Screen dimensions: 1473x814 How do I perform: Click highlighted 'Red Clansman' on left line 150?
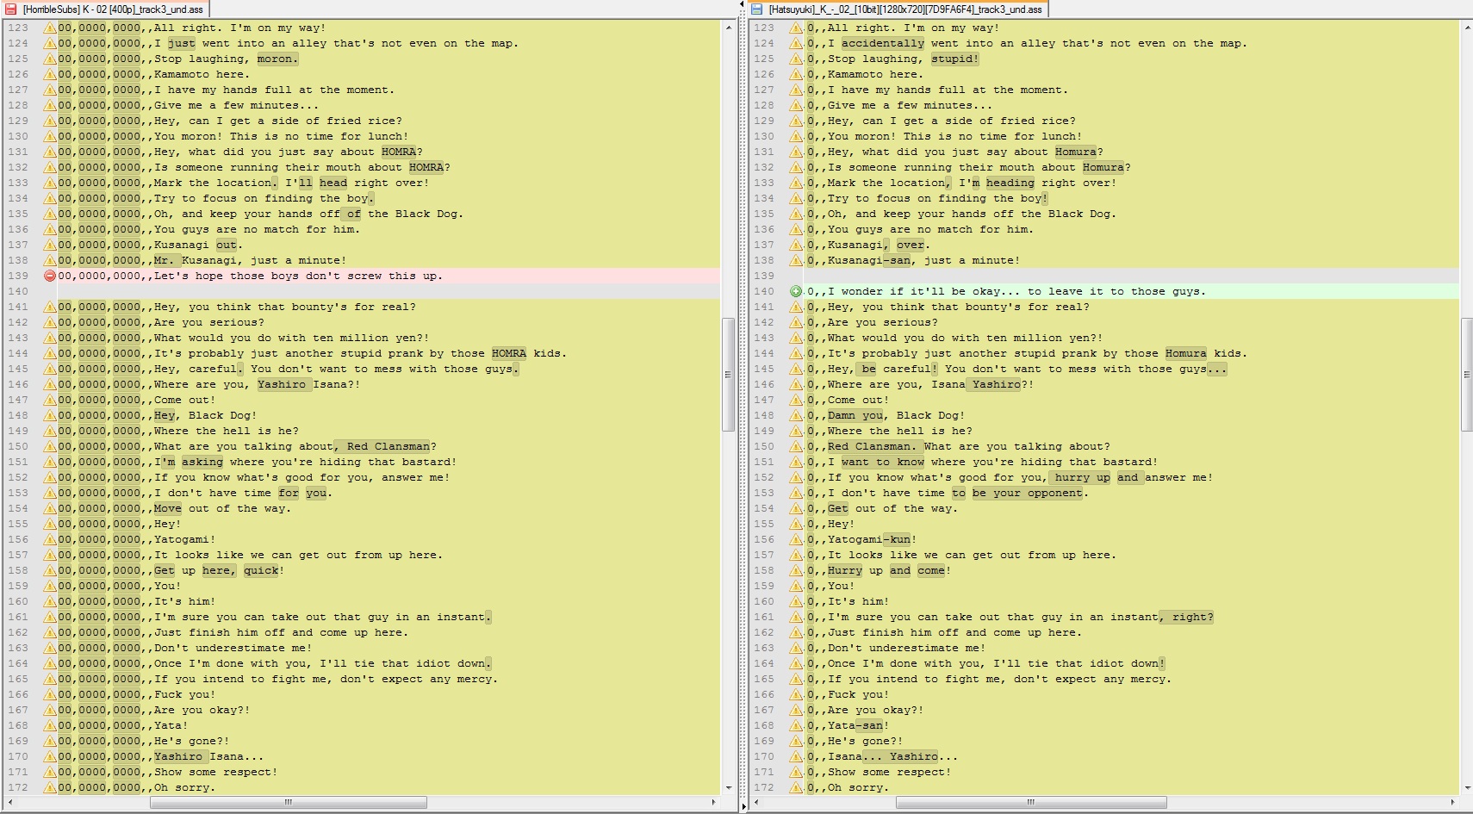(388, 446)
